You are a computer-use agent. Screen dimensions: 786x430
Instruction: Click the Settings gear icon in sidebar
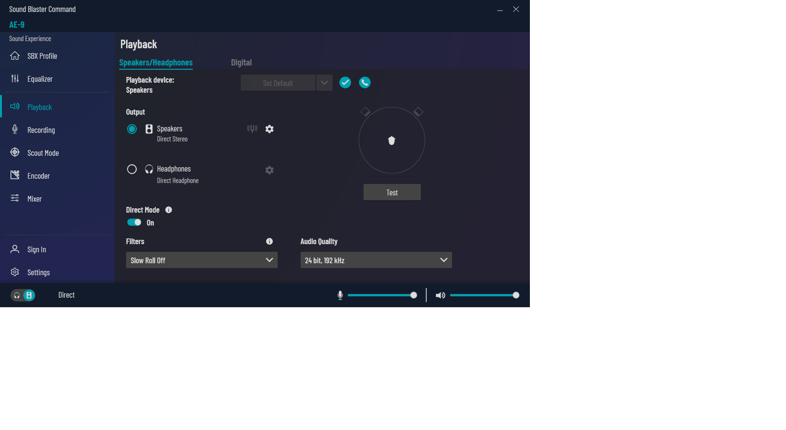pos(15,272)
